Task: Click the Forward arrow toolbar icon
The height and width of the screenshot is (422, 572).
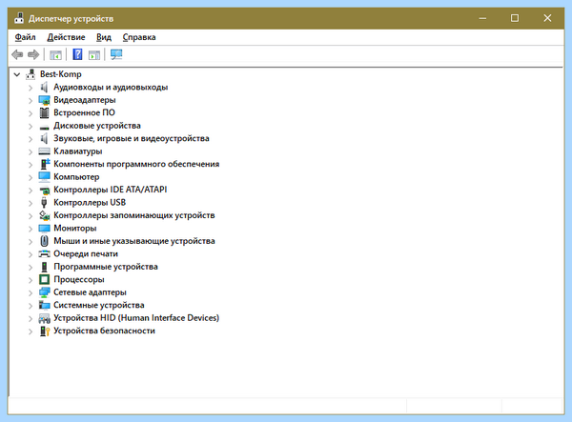Action: (x=33, y=54)
